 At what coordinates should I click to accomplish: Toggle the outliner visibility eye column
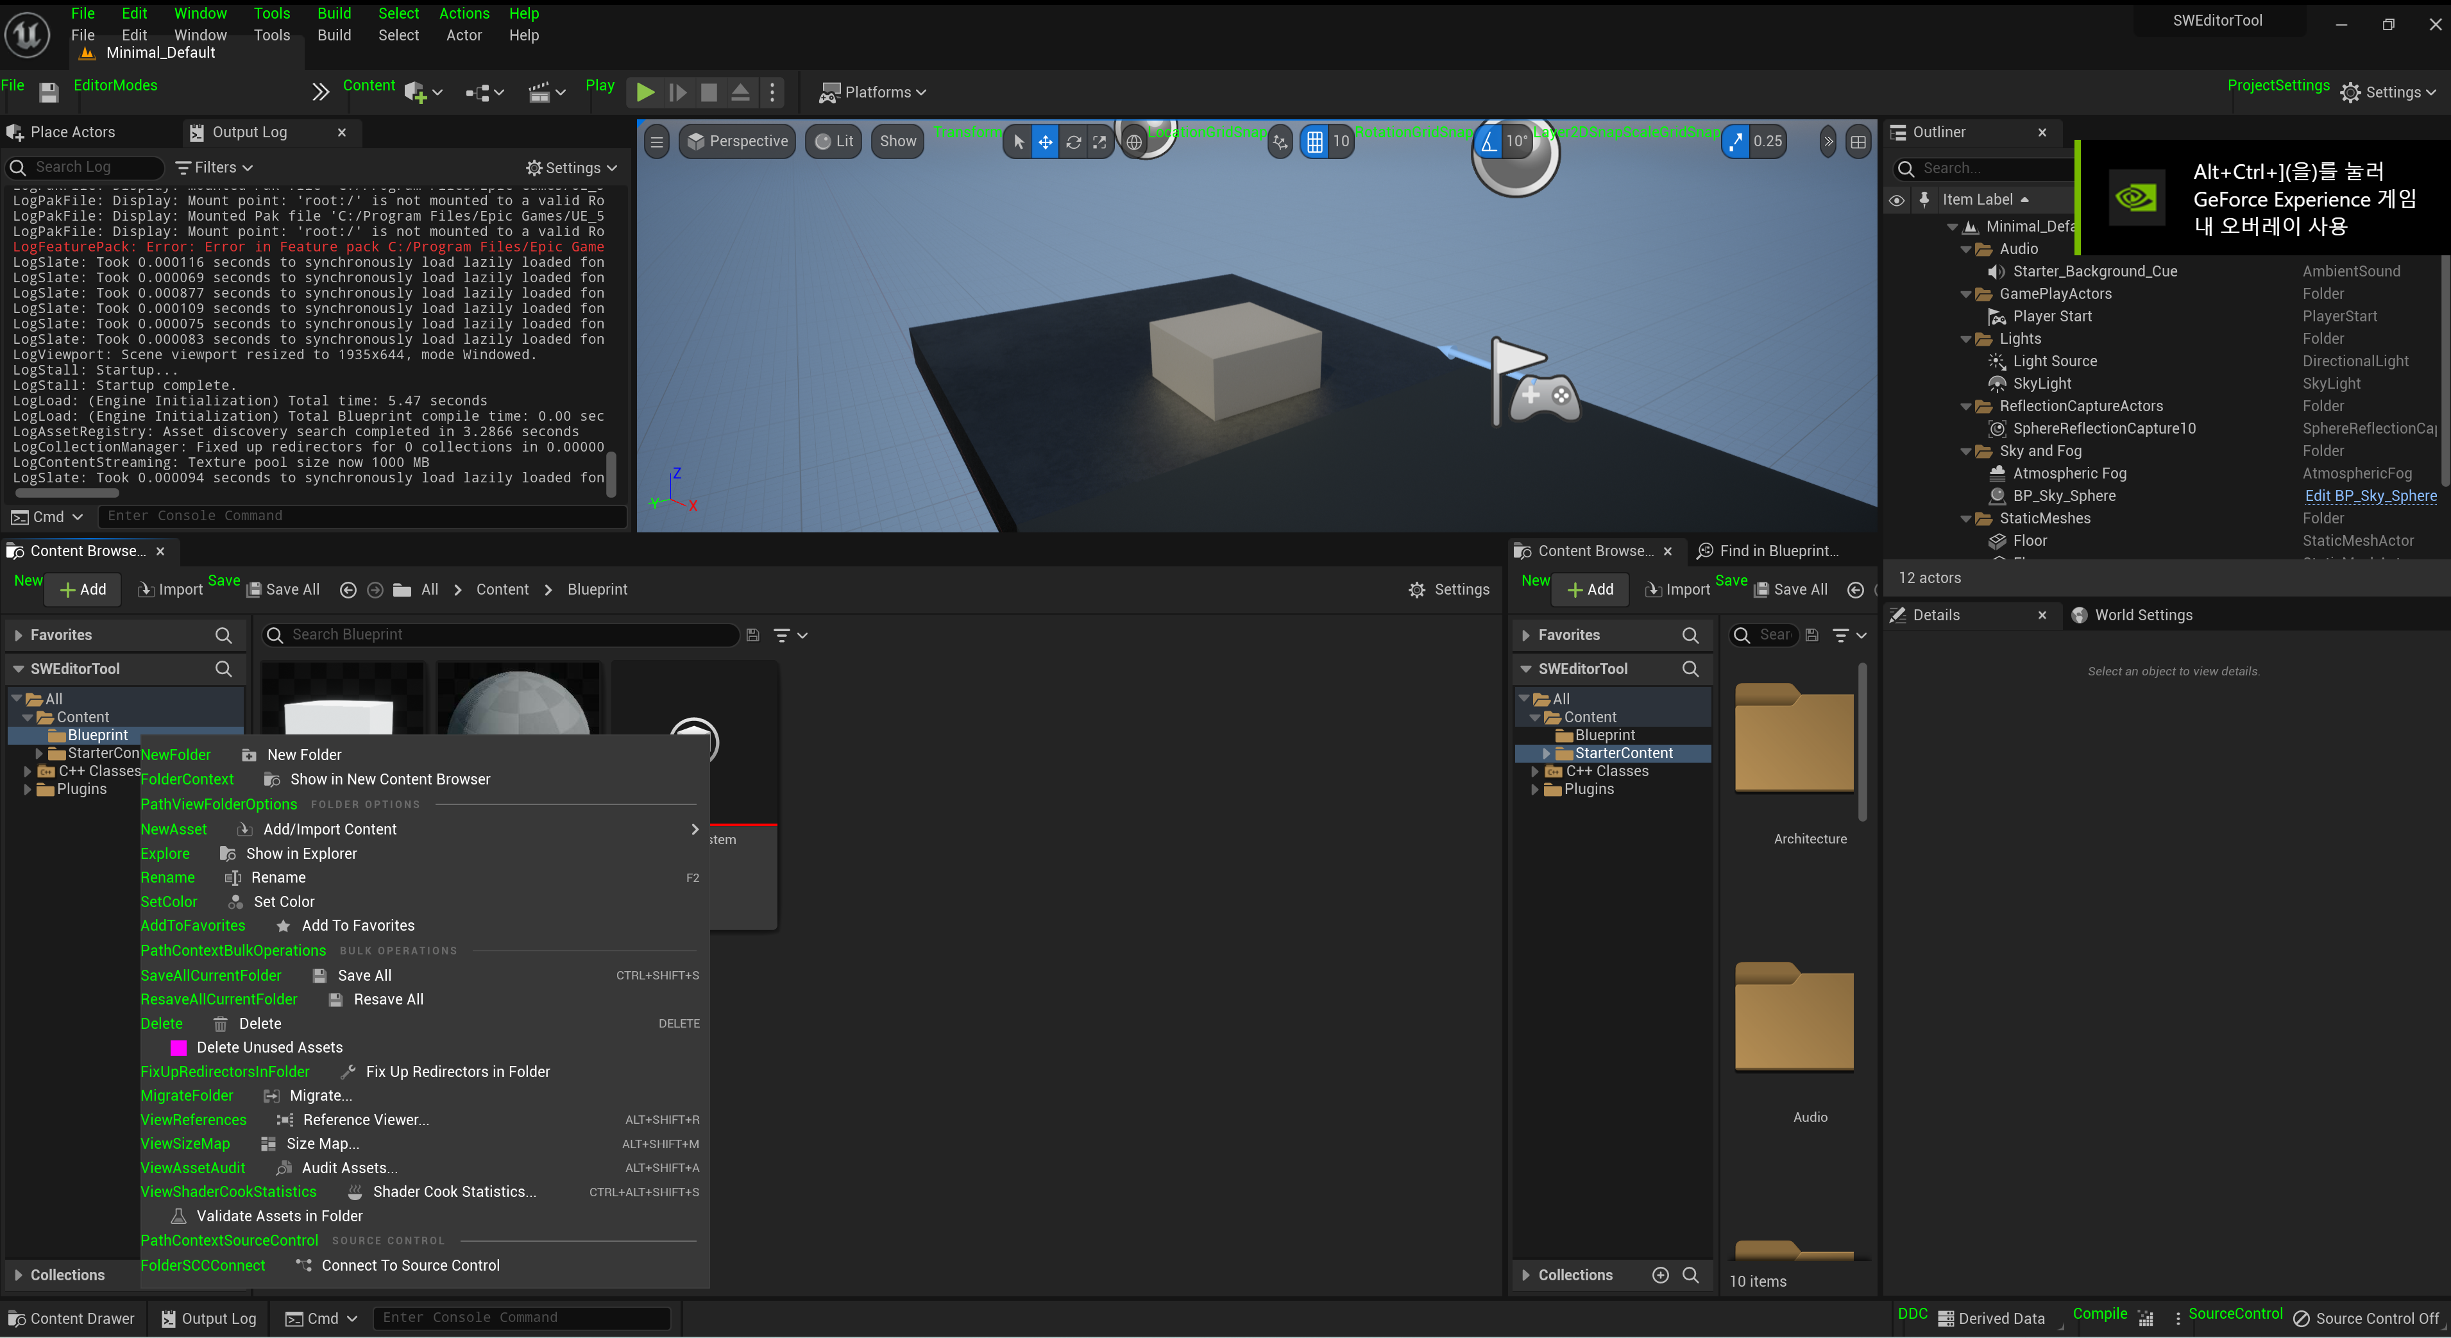[x=1896, y=200]
